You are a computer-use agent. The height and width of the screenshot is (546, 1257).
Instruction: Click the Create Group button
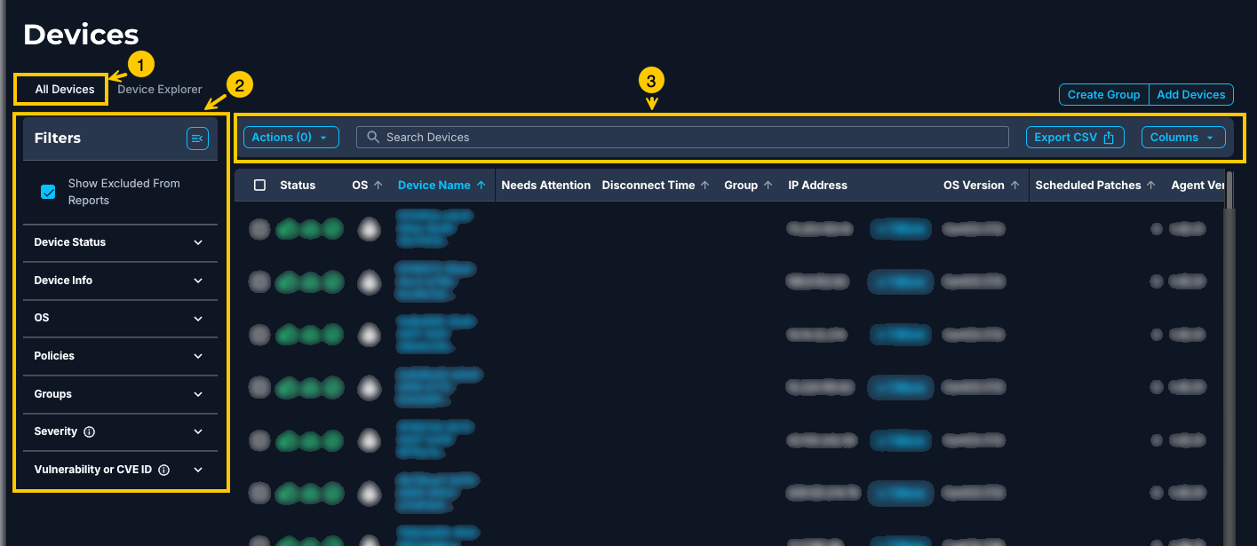point(1103,95)
